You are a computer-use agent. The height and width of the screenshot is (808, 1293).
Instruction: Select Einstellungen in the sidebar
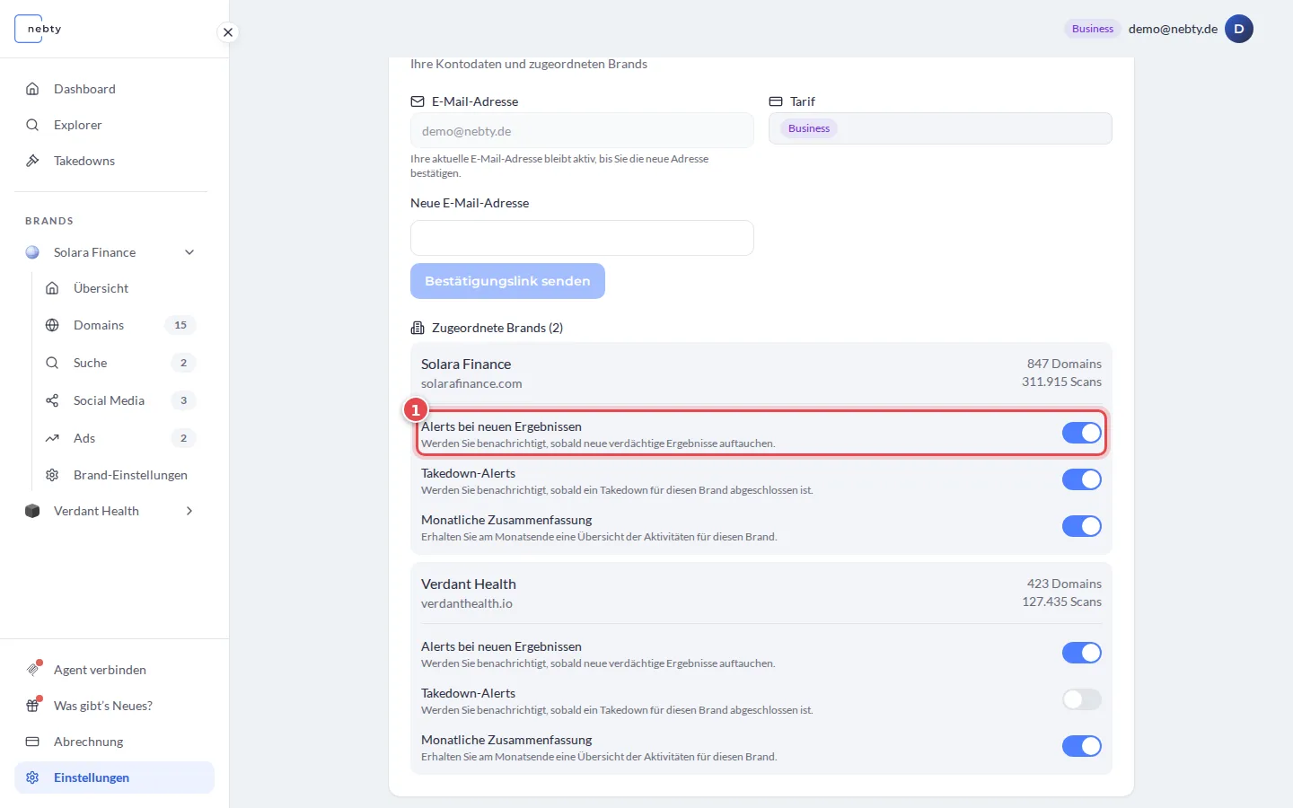click(114, 777)
